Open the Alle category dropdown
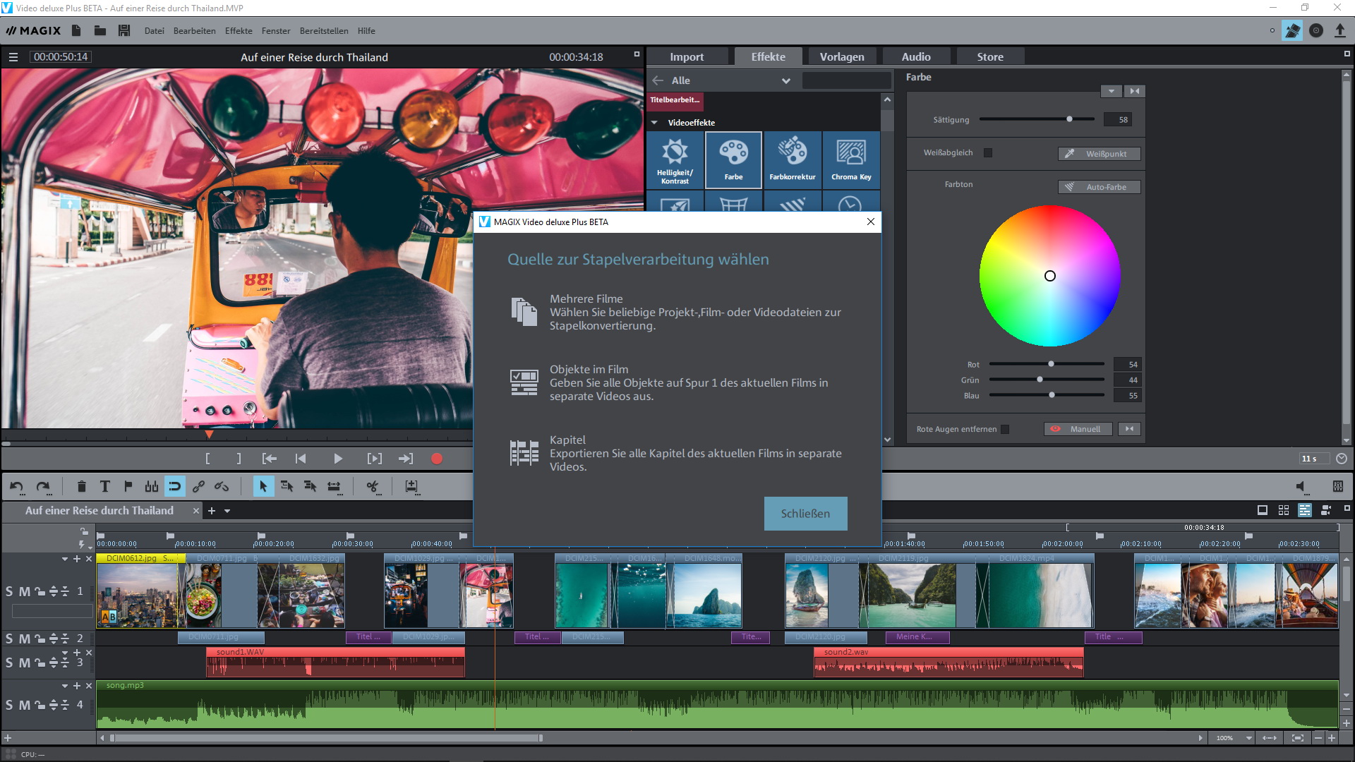 (785, 80)
